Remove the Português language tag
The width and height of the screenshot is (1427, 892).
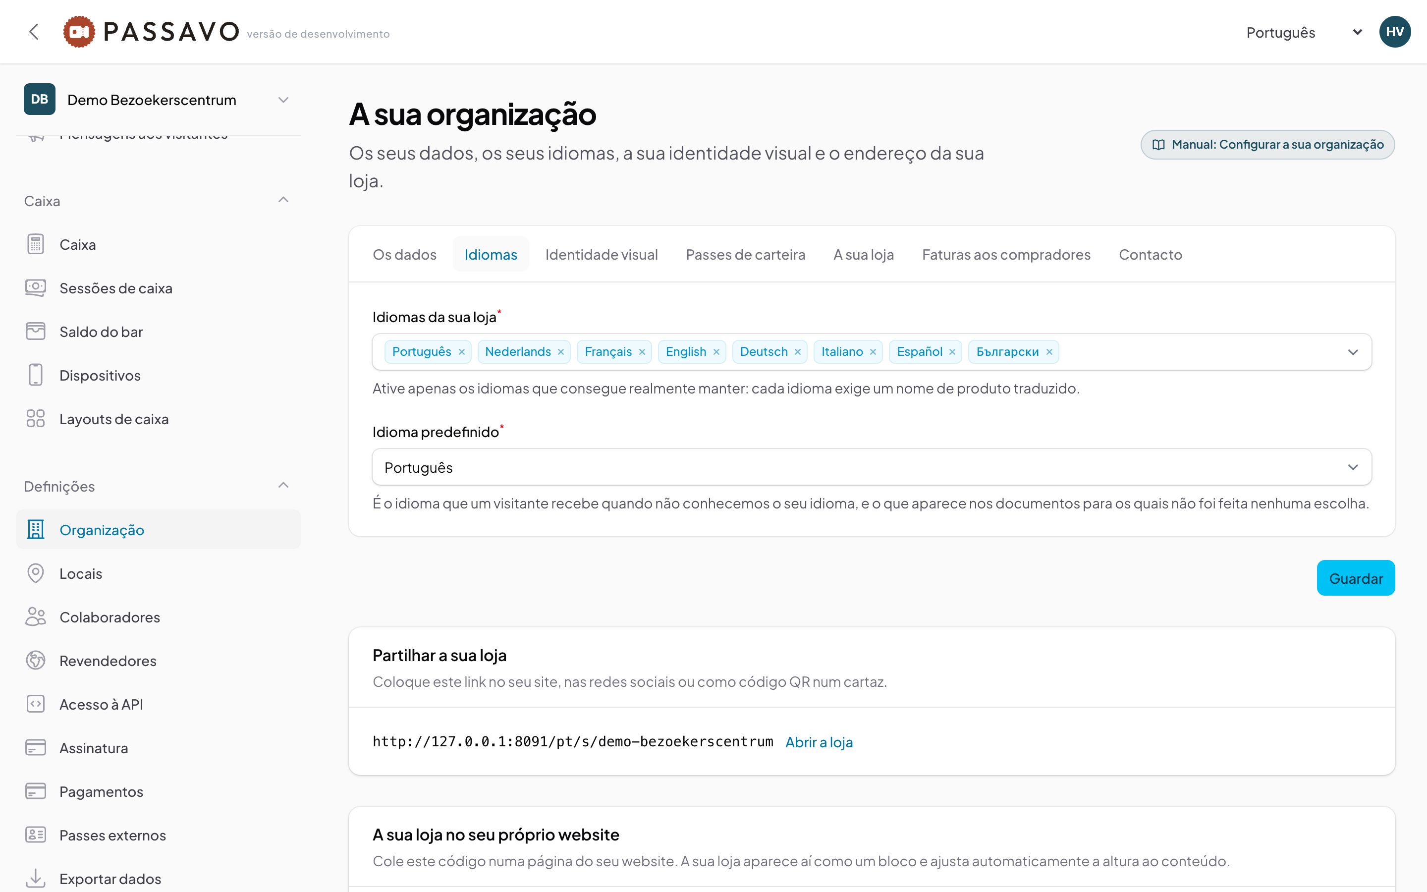pos(462,352)
